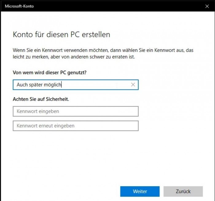
Task: Click the 'Microsoft-Konto' window title text
Action: tap(19, 6)
